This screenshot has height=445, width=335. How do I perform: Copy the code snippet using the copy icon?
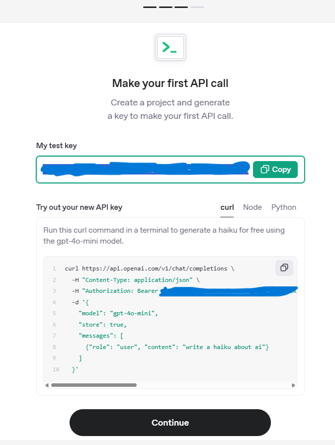[284, 267]
